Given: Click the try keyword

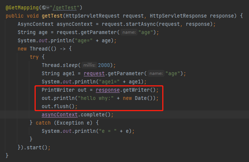Looking at the screenshot, I should point(34,57).
